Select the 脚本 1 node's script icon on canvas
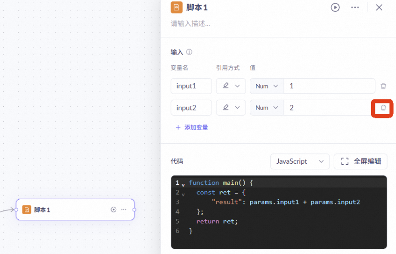 click(x=27, y=210)
